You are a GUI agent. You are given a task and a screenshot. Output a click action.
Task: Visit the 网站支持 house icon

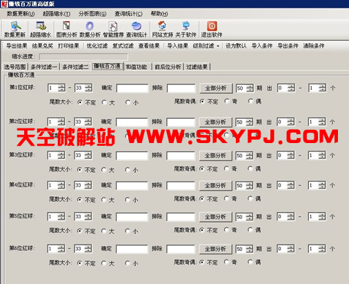[x=162, y=26]
